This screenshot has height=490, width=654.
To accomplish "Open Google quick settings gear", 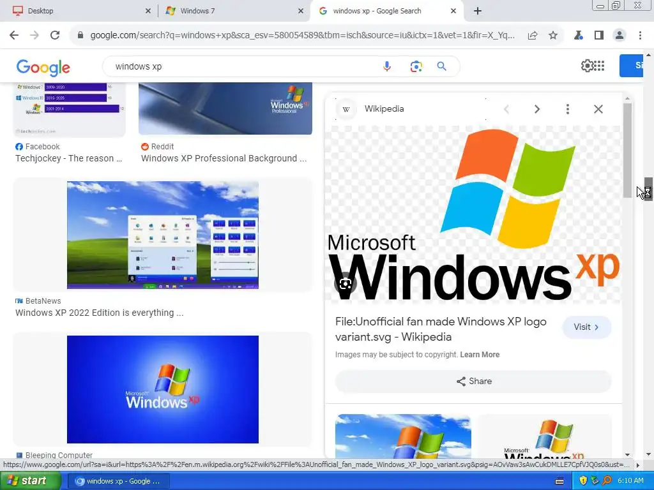I will click(587, 66).
